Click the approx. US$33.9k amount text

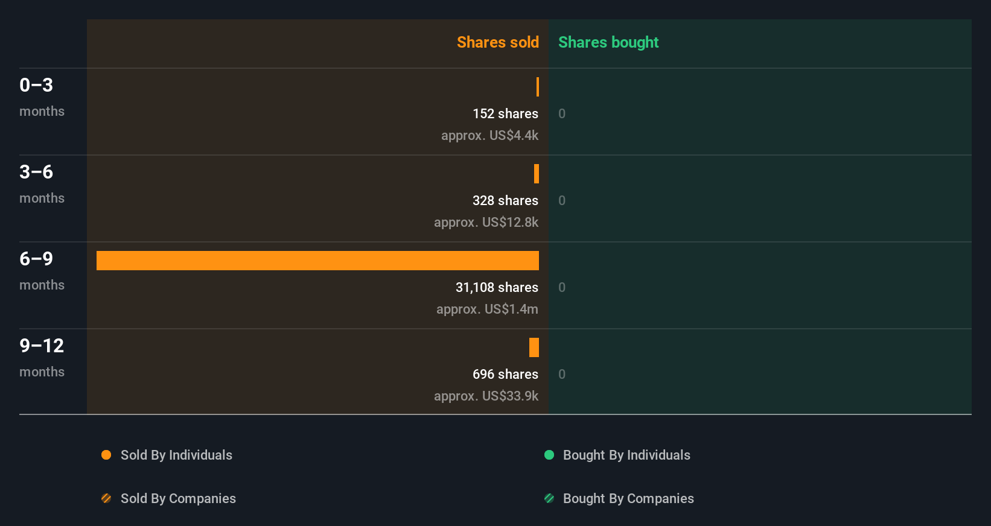486,396
